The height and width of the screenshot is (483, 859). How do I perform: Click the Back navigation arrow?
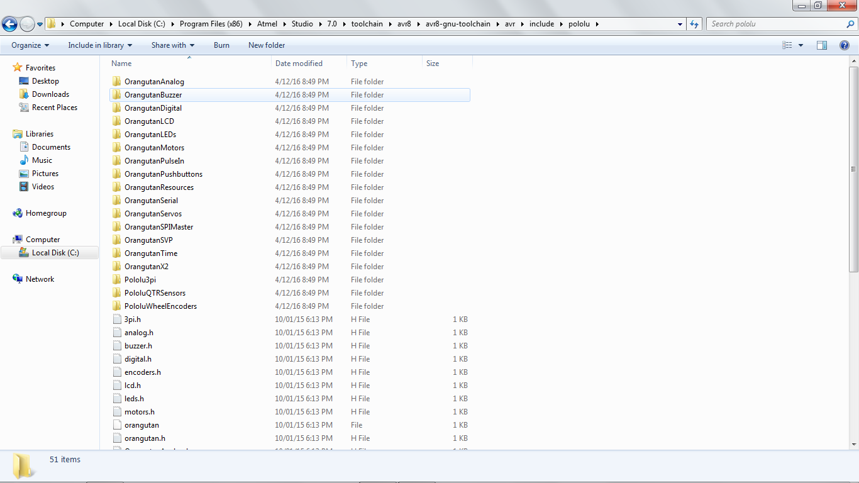tap(9, 25)
